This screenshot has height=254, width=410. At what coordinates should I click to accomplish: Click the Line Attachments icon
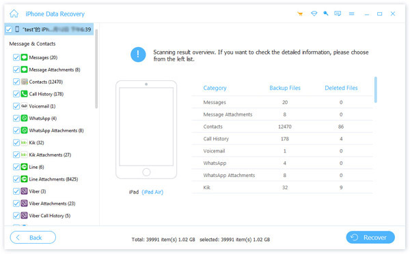24,179
